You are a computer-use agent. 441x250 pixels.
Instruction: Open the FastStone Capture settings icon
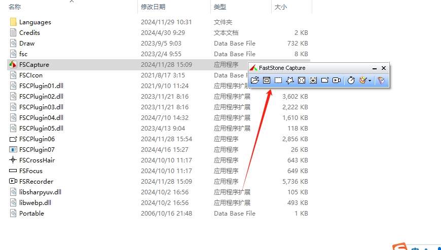(381, 80)
